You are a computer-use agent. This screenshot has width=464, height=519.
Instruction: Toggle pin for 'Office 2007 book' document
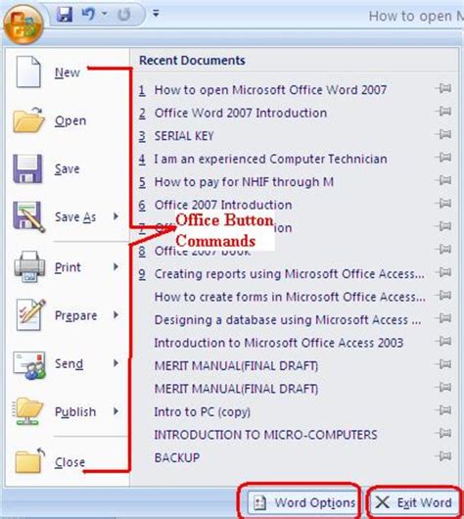click(x=443, y=249)
